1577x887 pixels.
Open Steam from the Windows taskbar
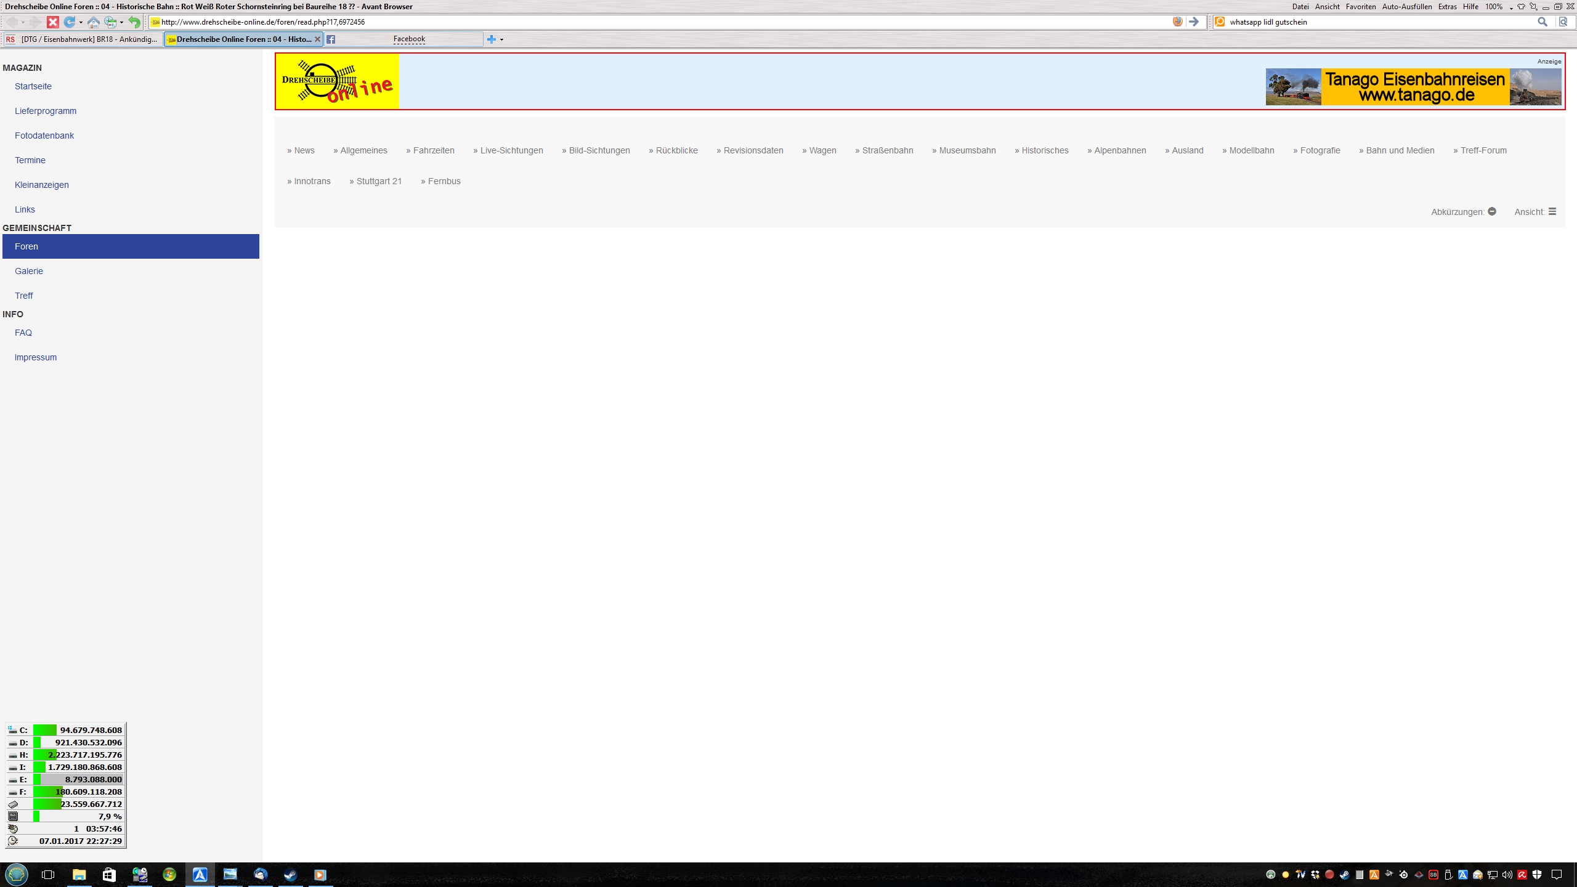coord(290,875)
